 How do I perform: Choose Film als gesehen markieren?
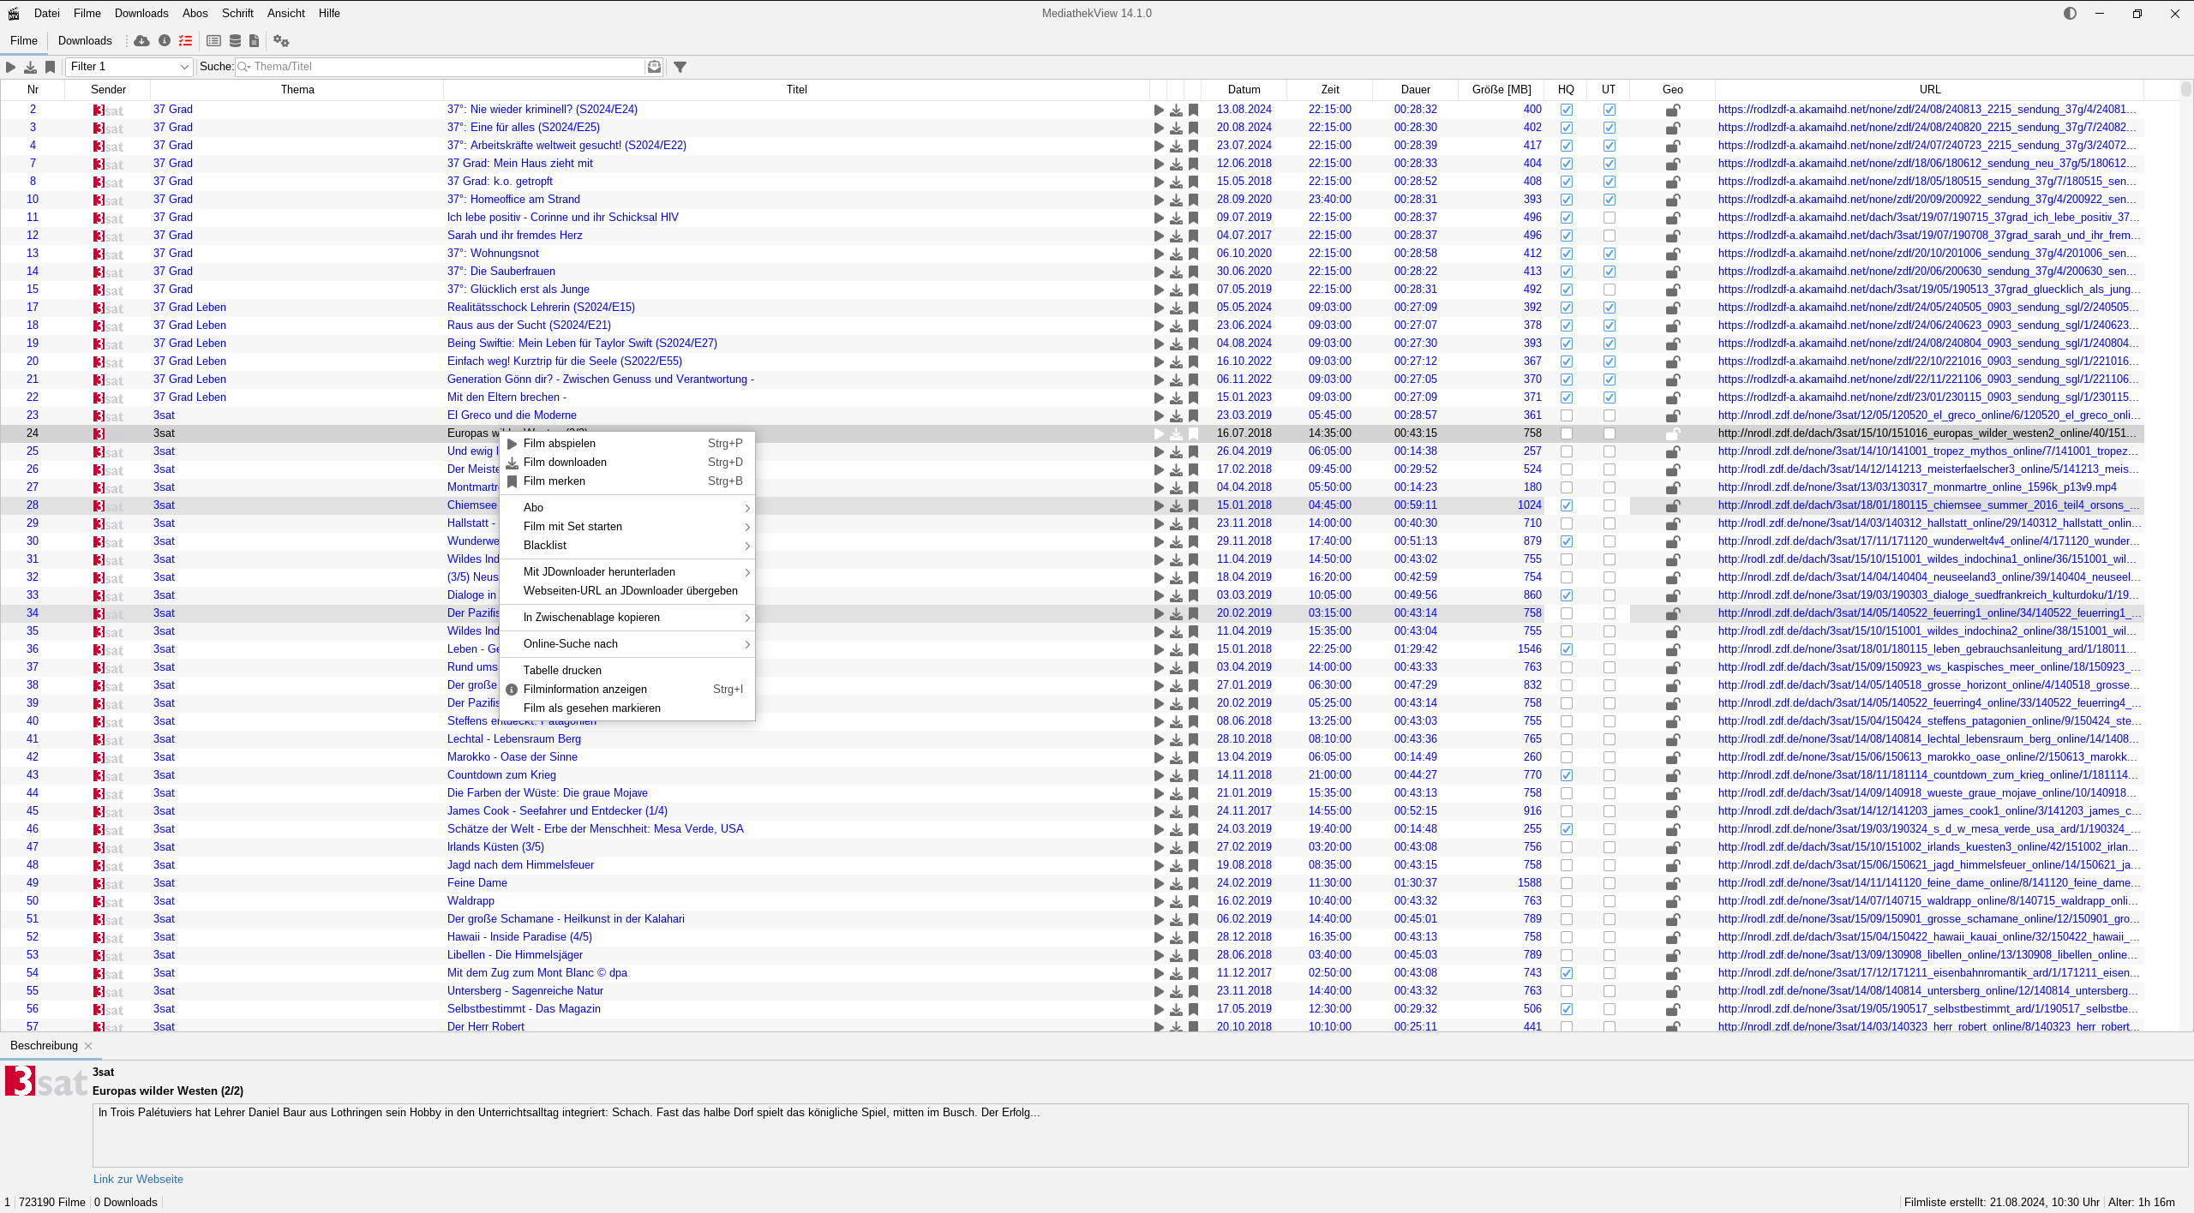pos(627,708)
